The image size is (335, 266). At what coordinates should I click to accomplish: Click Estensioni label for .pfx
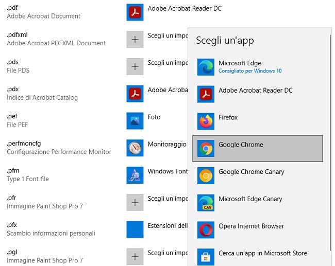pos(167,225)
